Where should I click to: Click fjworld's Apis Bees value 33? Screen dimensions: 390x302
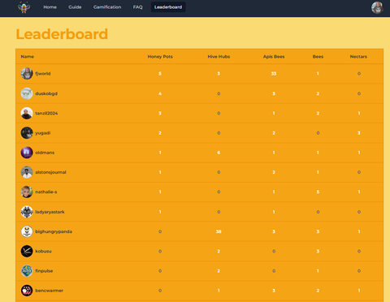pos(274,74)
